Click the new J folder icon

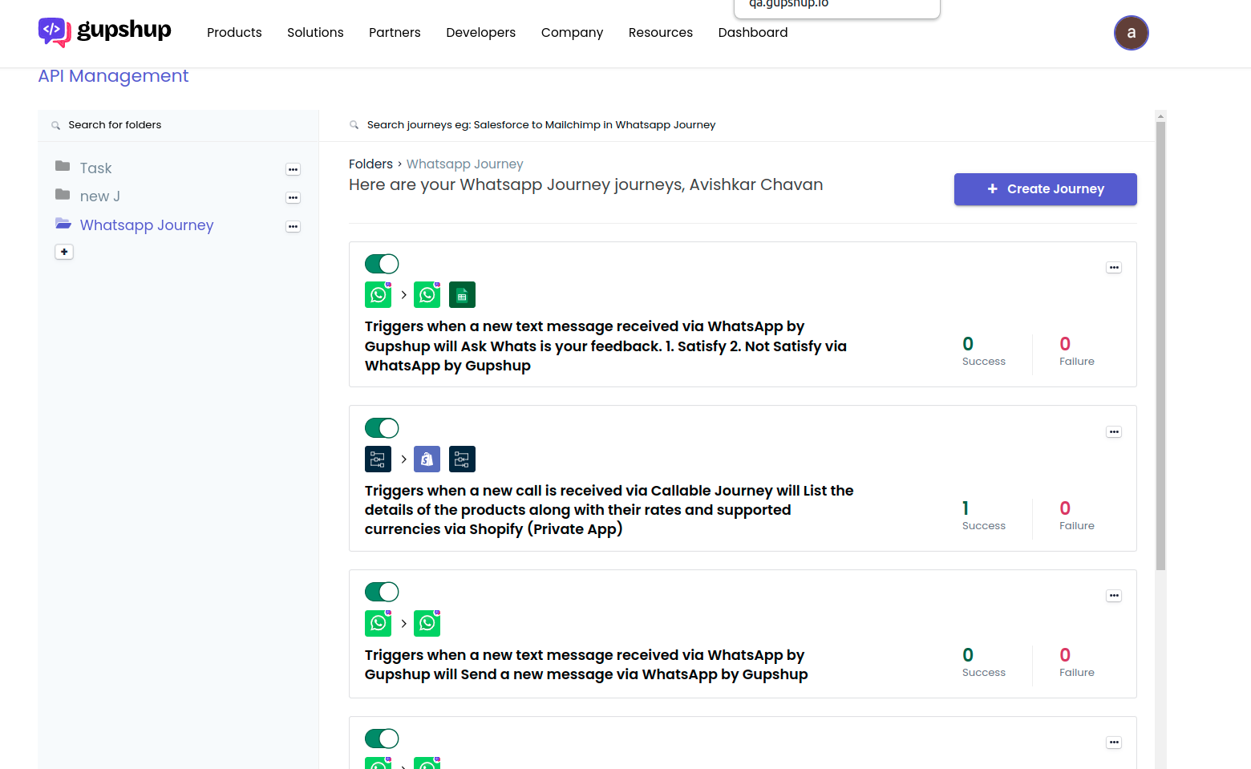(x=63, y=195)
